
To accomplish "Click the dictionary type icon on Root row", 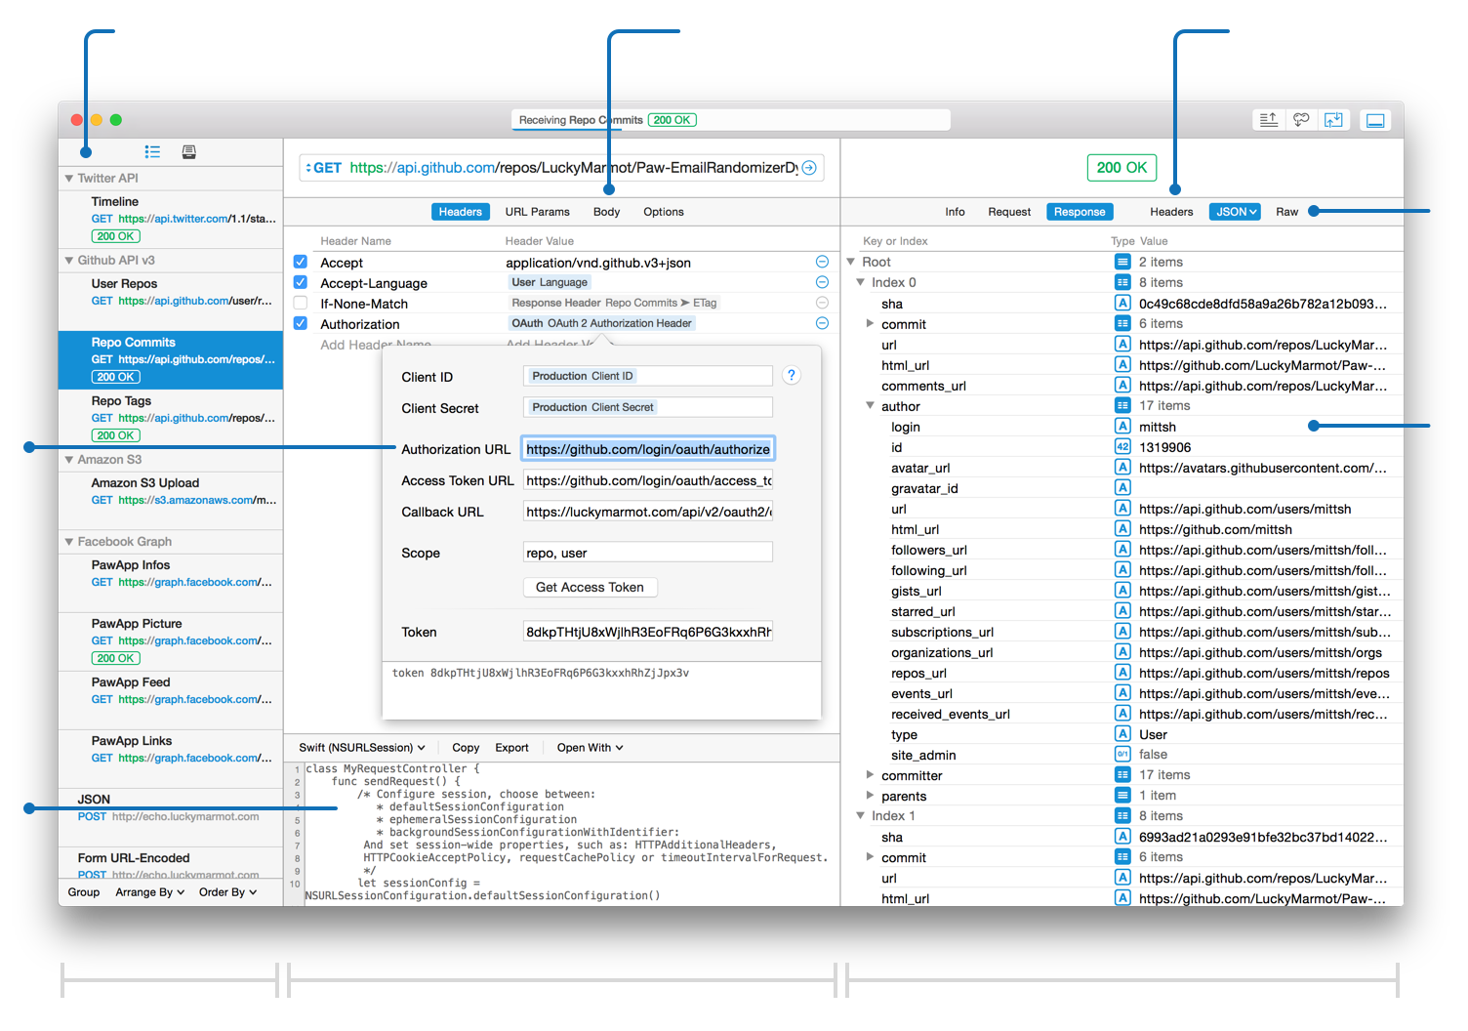I will click(x=1122, y=262).
